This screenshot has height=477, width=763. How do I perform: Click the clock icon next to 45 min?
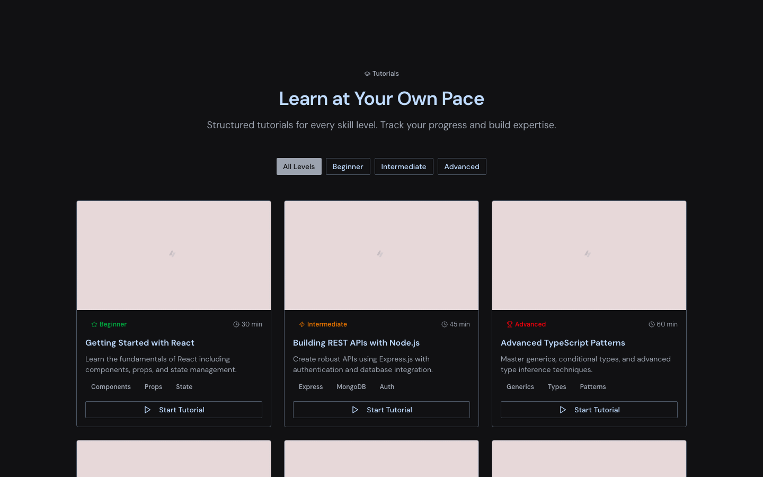point(445,324)
